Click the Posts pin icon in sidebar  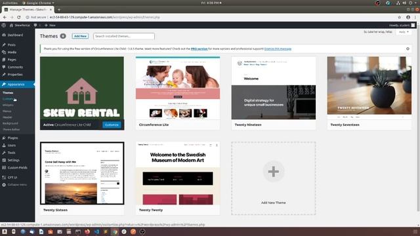(x=4, y=45)
